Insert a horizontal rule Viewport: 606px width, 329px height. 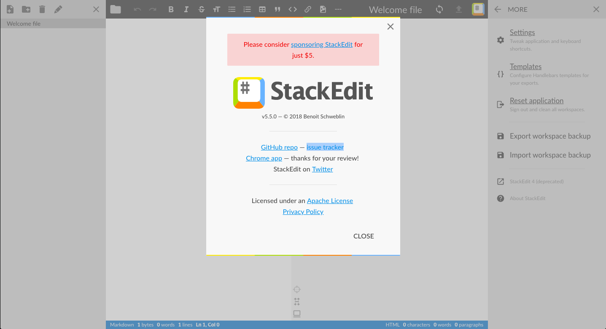(338, 9)
